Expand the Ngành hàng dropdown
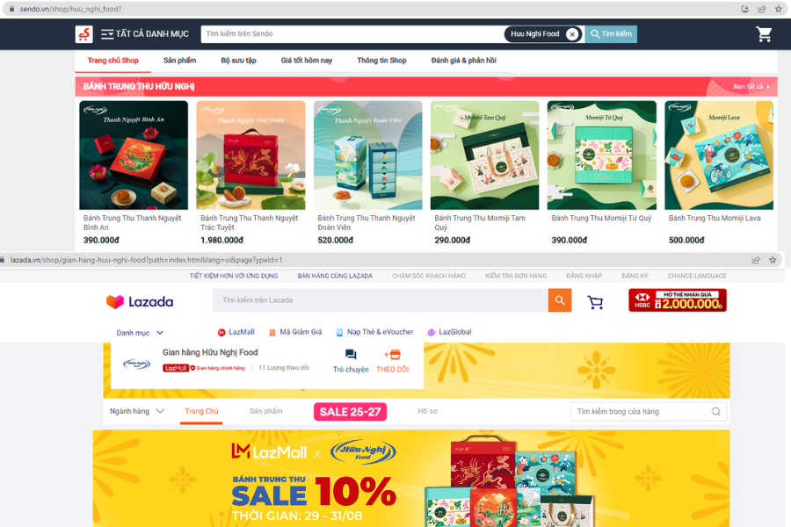This screenshot has width=791, height=527. click(137, 412)
